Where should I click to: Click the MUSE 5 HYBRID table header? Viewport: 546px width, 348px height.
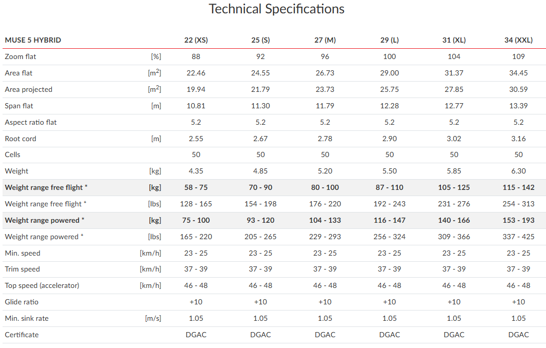33,40
